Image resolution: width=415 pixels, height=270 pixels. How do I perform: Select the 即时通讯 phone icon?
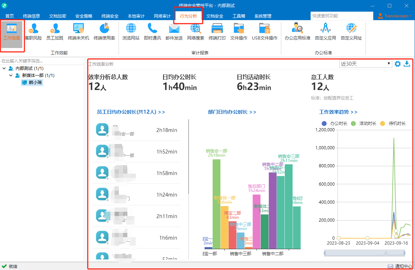click(x=152, y=32)
